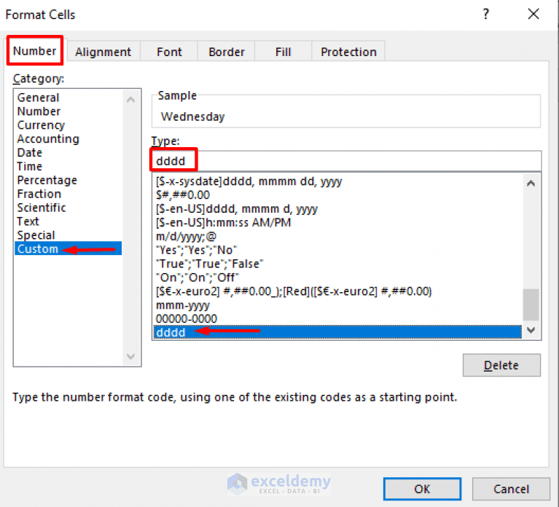Click into the Type input field
Viewport: 559px width, 507px height.
pos(346,161)
